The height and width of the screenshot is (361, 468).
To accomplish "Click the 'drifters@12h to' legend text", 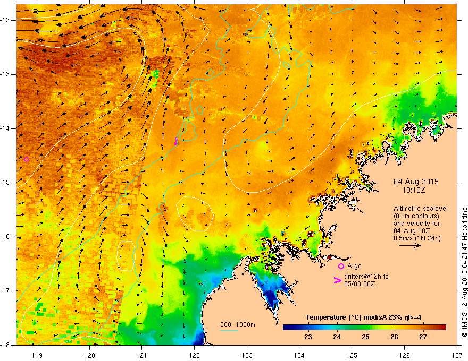I will [366, 277].
